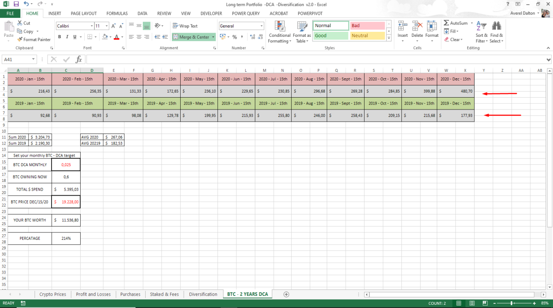
Task: Apply the Good cell style
Action: tap(331, 35)
